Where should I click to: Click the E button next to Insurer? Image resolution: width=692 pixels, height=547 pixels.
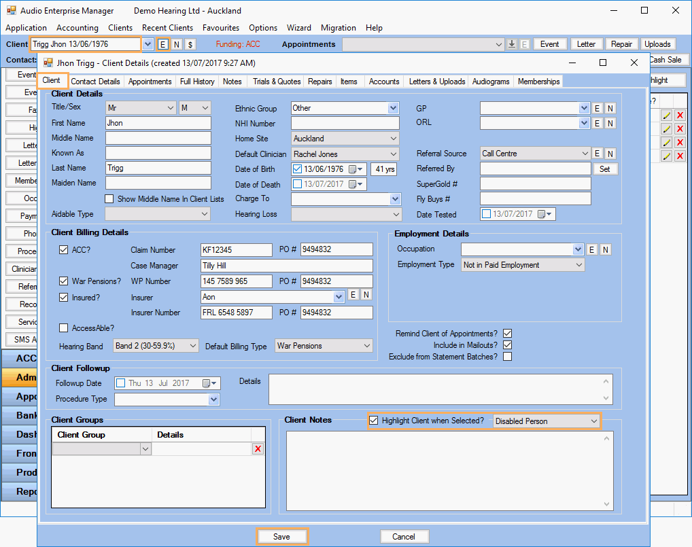tap(353, 295)
